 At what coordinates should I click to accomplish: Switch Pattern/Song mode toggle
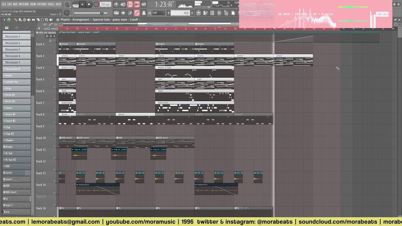pyautogui.click(x=76, y=4)
